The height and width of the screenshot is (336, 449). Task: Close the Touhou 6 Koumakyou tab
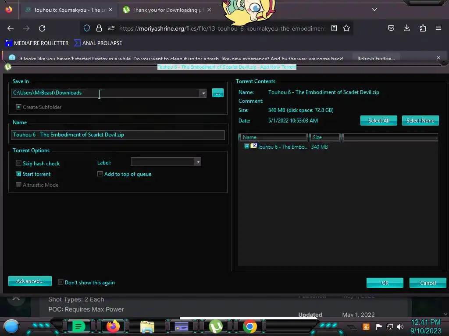[x=110, y=10]
